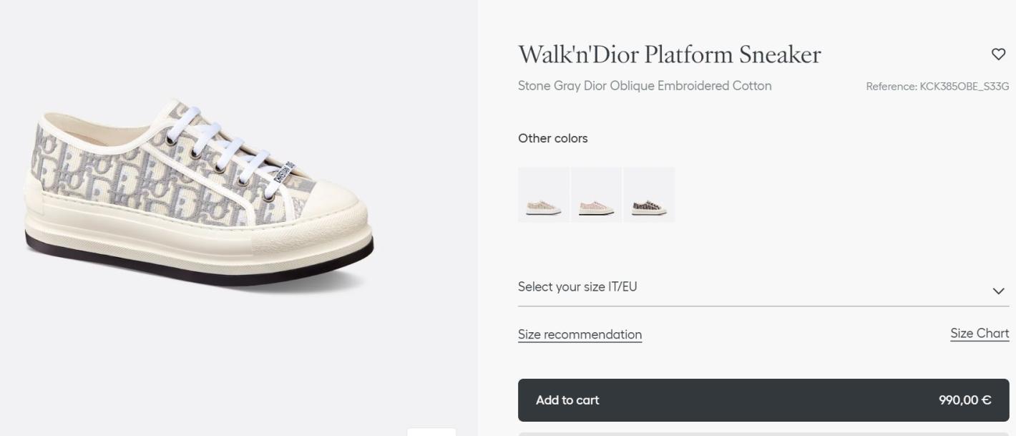Add sneaker to wishlist with heart icon
The width and height of the screenshot is (1016, 436).
998,54
